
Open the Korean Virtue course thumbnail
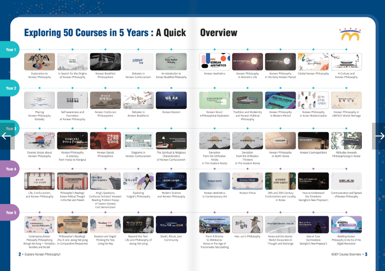click(x=247, y=181)
